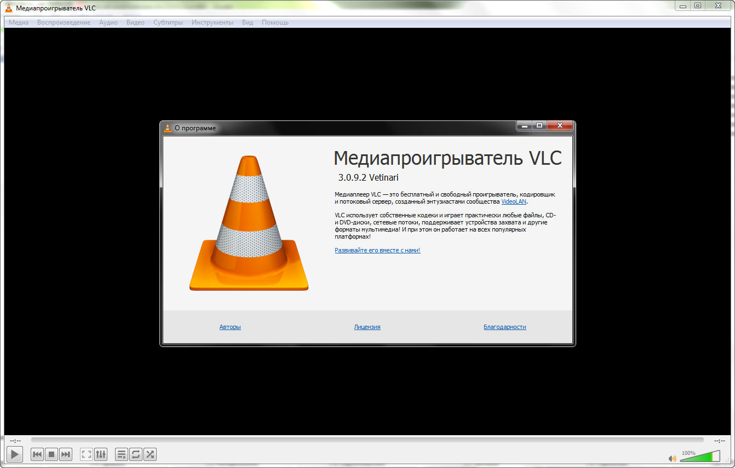Click VLC cone icon in the 'О программе' title bar

pyautogui.click(x=168, y=128)
